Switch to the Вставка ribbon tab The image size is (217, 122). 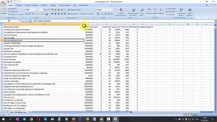pyautogui.click(x=19, y=5)
